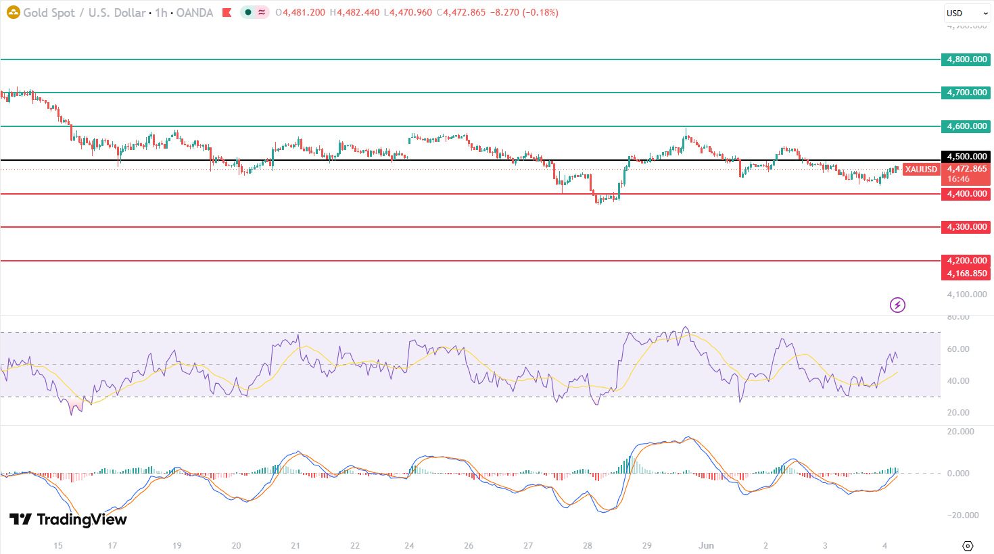Click the MACD scale value −20.000
This screenshot has height=554, width=994.
coord(962,515)
